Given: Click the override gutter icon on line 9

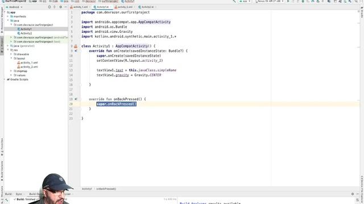Looking at the screenshot, I should click(76, 51).
